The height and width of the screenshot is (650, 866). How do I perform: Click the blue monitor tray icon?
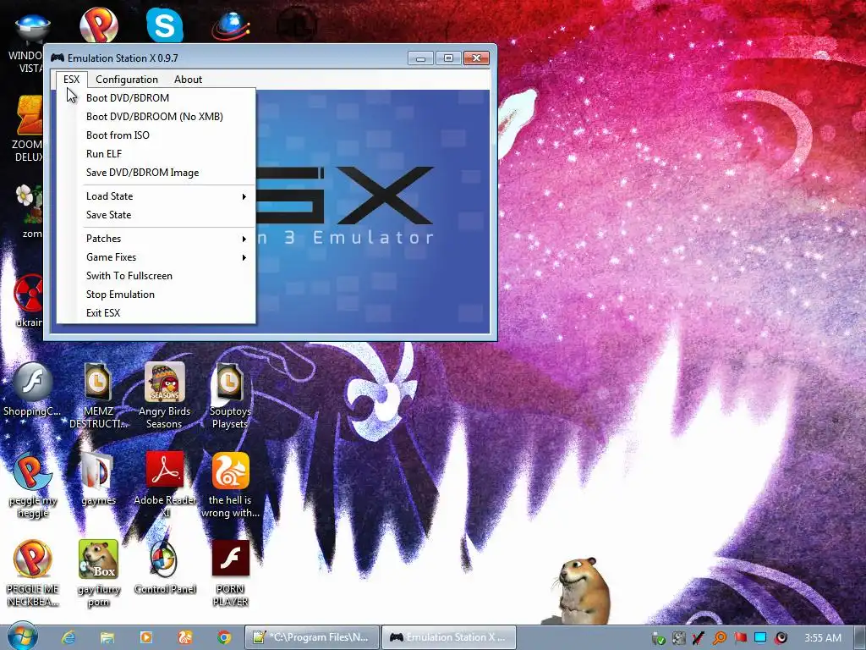click(760, 638)
